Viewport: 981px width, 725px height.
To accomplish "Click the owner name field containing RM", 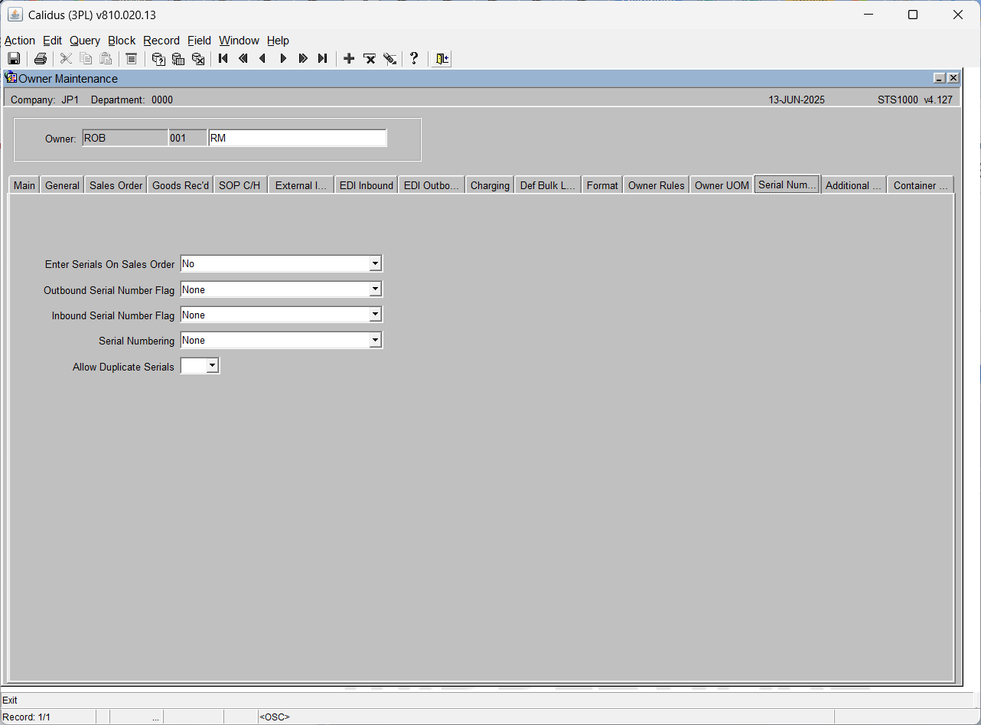I will coord(298,139).
